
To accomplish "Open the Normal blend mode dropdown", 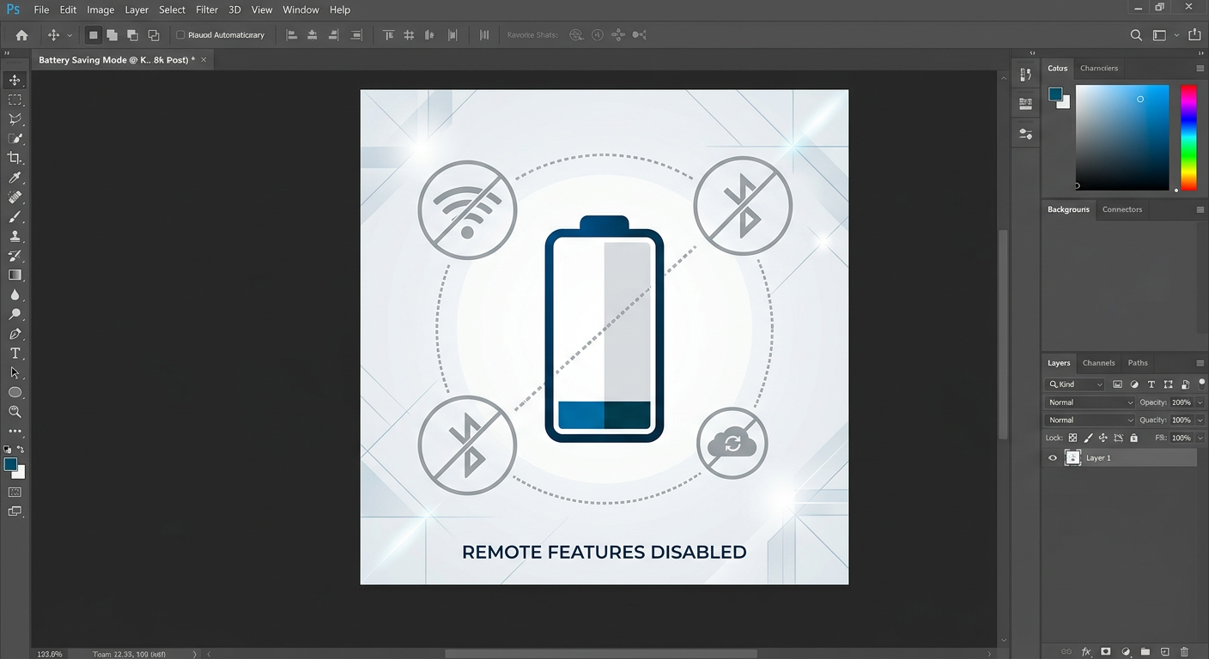I will 1090,402.
